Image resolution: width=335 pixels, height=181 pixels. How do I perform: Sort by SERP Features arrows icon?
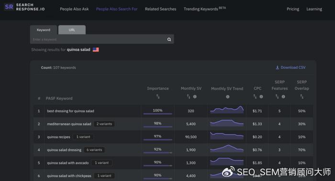pos(277,96)
